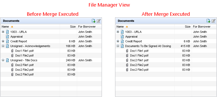The width and height of the screenshot is (217, 97).
Task: Select Documents To Be Signed At Closing name
Action: pos(148,46)
